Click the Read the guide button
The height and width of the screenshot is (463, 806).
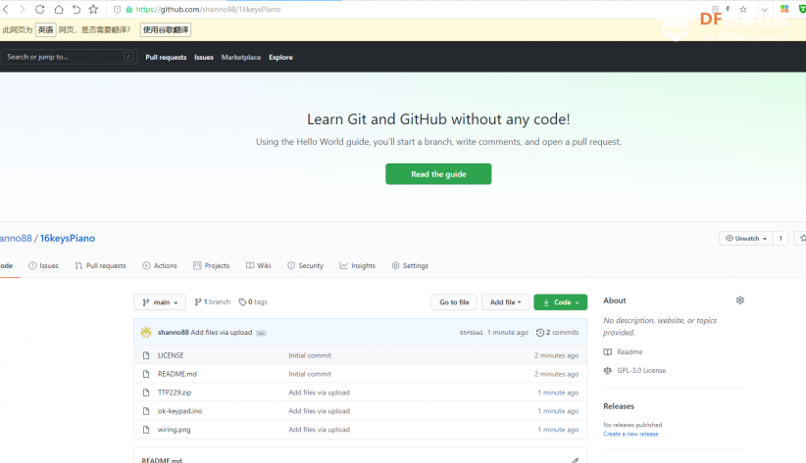(438, 174)
